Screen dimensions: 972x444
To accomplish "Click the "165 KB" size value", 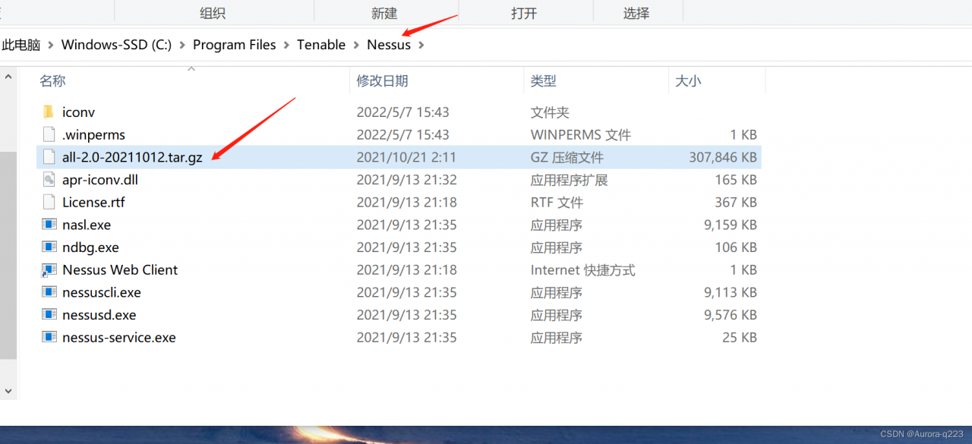I will [x=736, y=180].
